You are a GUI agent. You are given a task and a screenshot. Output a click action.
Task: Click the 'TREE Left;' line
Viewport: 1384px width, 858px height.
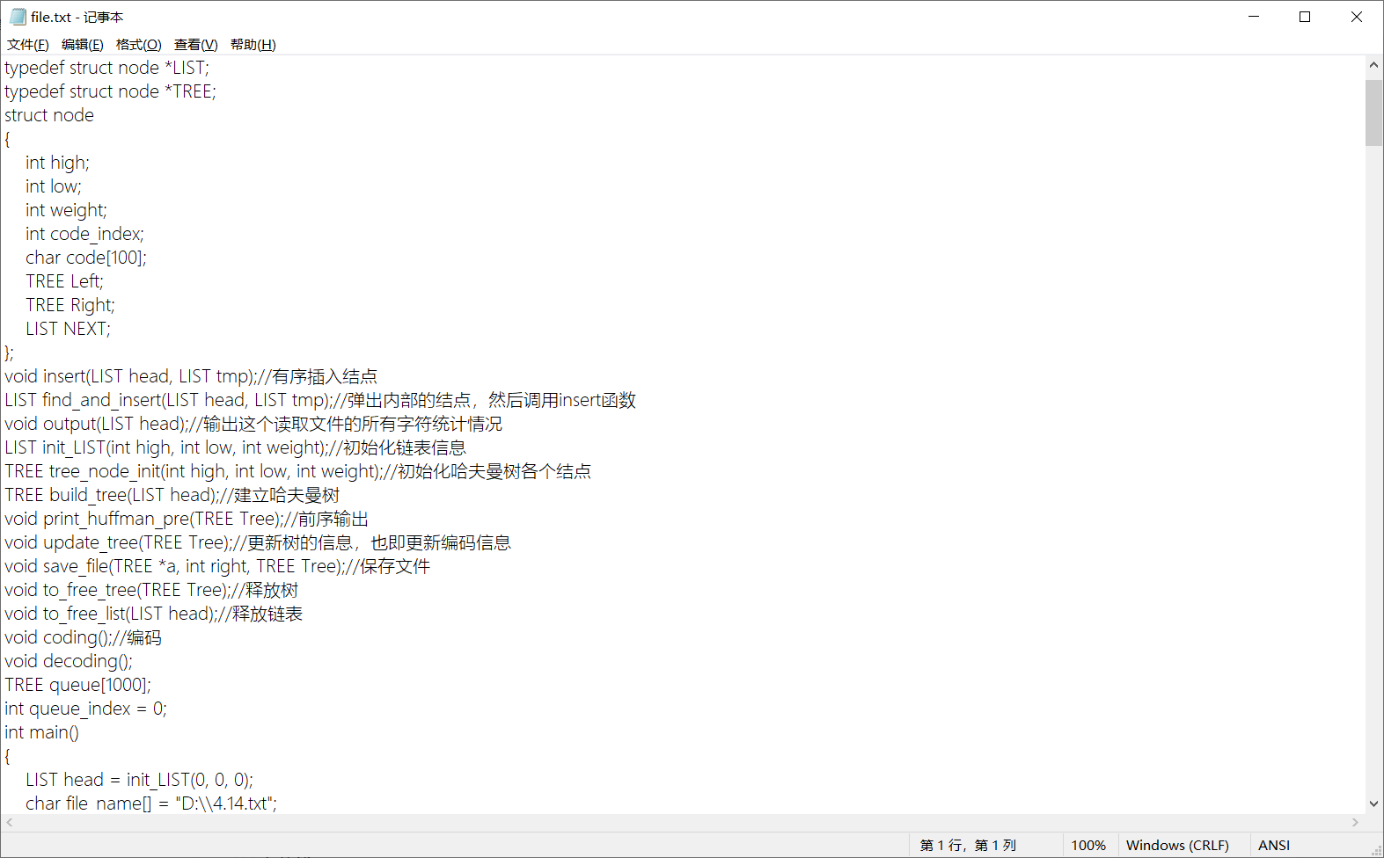coord(64,281)
